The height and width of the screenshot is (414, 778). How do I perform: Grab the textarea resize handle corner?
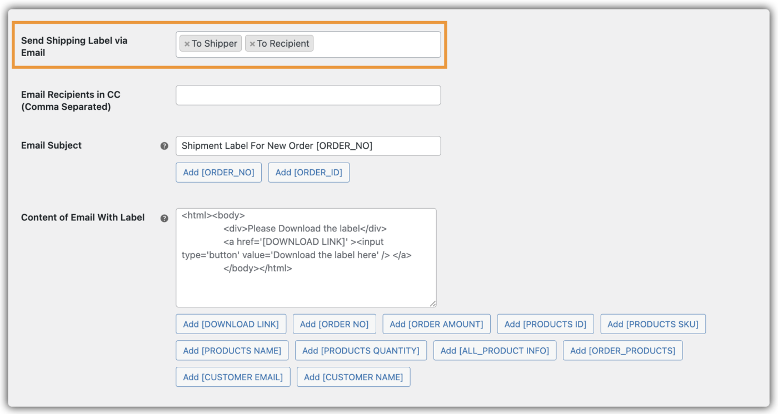coord(432,303)
